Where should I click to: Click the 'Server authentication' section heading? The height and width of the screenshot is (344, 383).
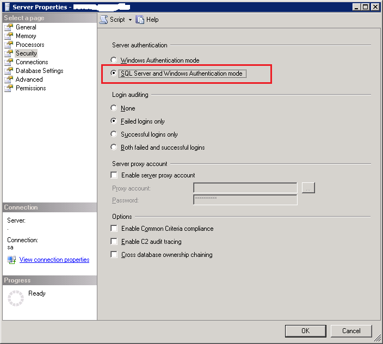pyautogui.click(x=140, y=45)
